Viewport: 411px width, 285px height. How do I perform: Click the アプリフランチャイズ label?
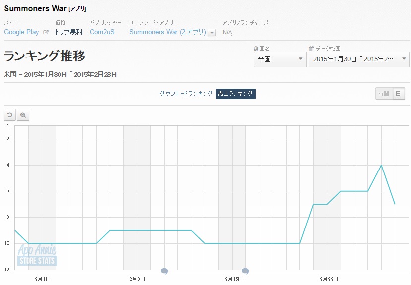click(x=245, y=23)
